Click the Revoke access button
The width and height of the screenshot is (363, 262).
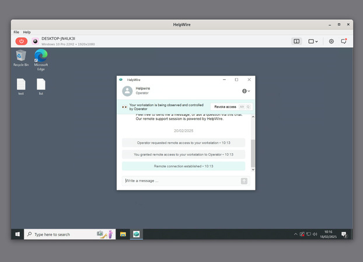[231, 107]
